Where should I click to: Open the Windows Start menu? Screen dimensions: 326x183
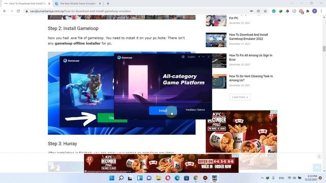(112, 178)
